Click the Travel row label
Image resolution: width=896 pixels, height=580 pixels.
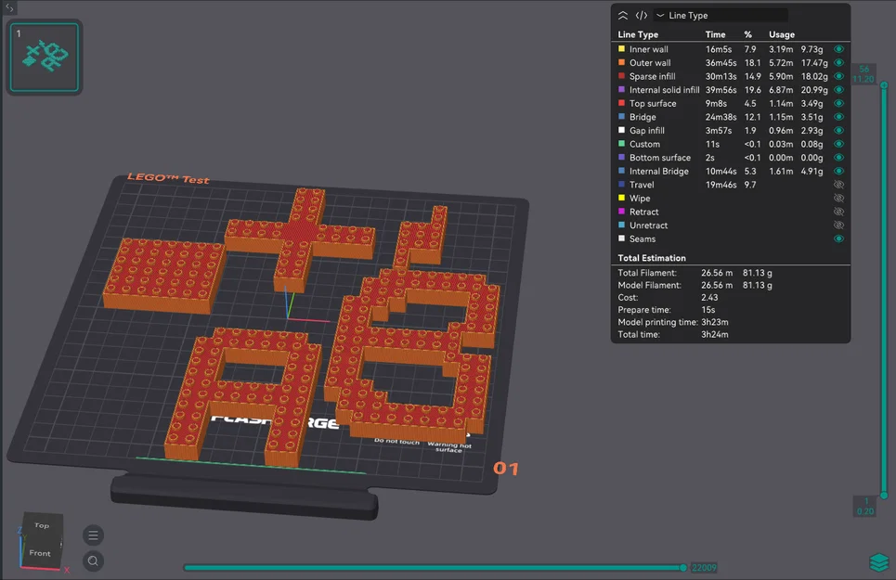tap(642, 185)
